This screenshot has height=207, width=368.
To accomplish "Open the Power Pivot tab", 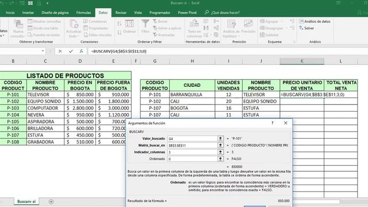I will point(187,13).
